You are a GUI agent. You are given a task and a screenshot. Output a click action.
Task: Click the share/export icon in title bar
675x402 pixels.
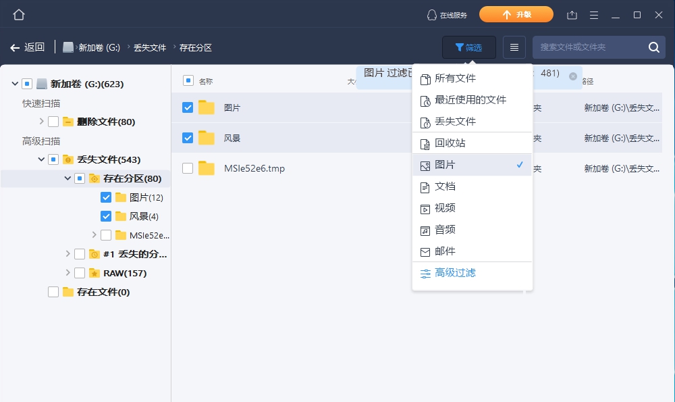coord(573,14)
